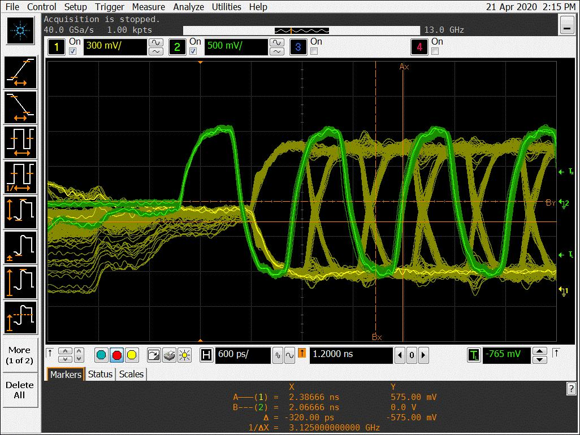
Task: Click Delete All measurements button
Action: click(20, 390)
